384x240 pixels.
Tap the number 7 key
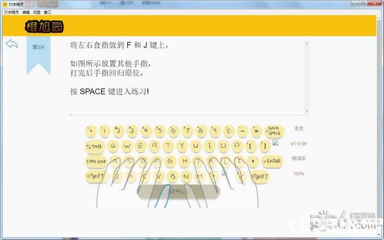coord(188,131)
